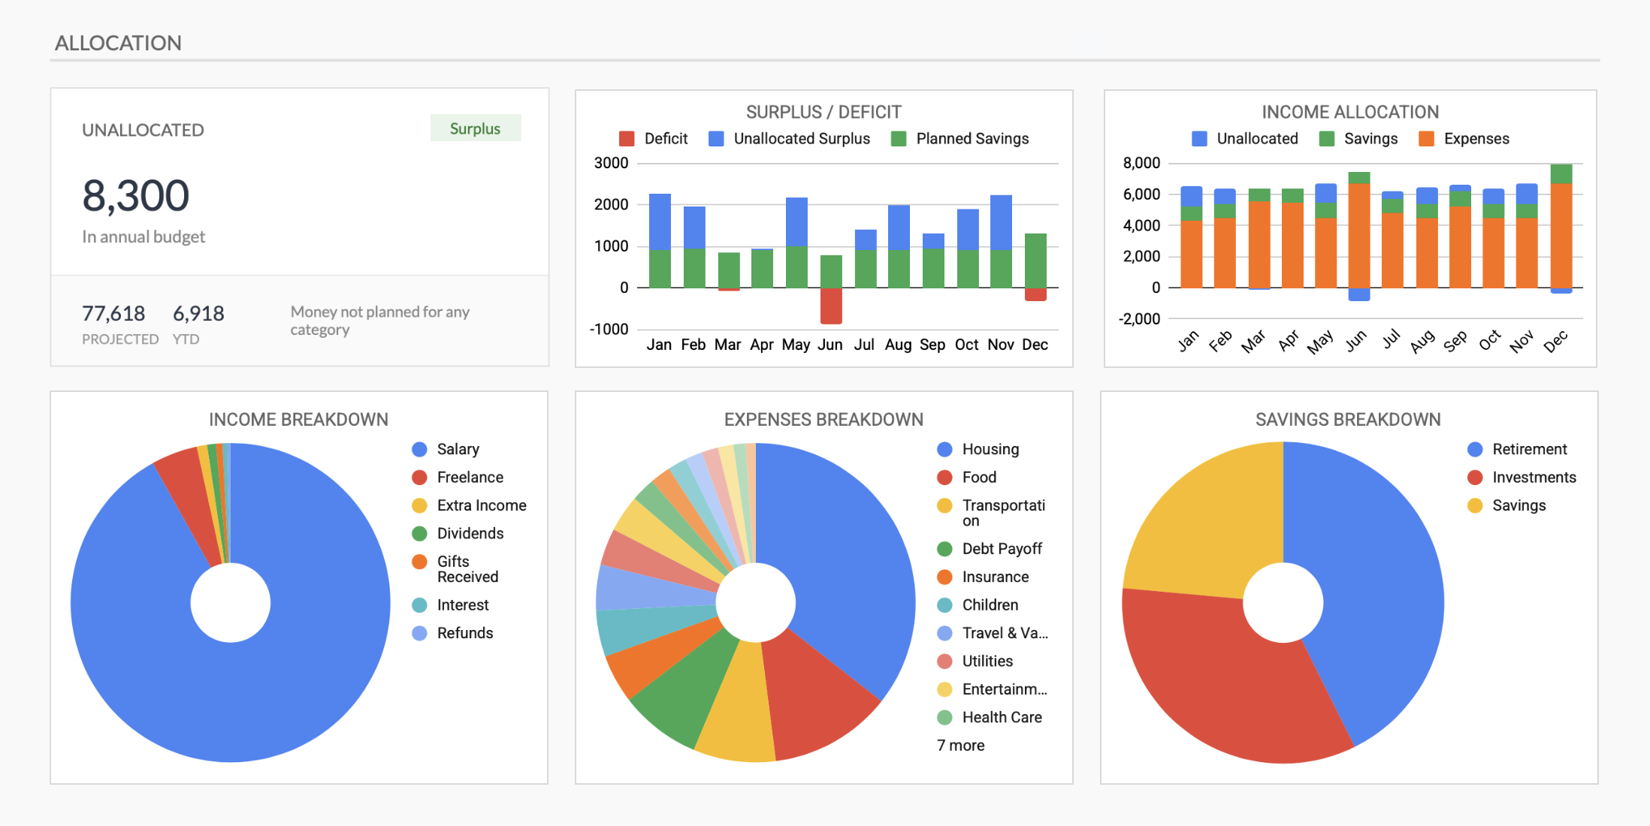
Task: Click the green Surplus badge
Action: pos(475,128)
